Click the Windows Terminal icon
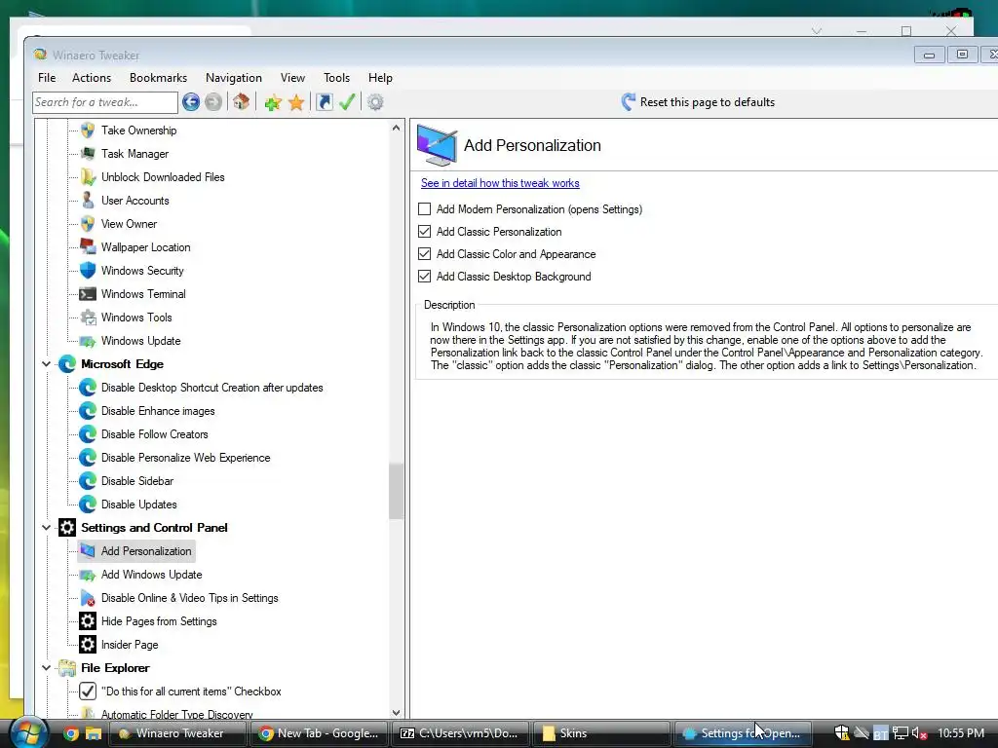Image resolution: width=998 pixels, height=748 pixels. click(x=88, y=294)
